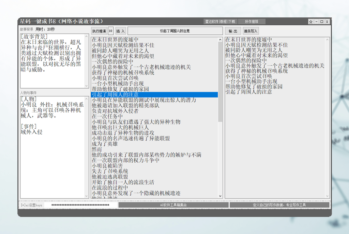Screen dimensions: 349x234
Task: Select list row 但他心中藏着对未来的渴望
Action: pos(154,56)
